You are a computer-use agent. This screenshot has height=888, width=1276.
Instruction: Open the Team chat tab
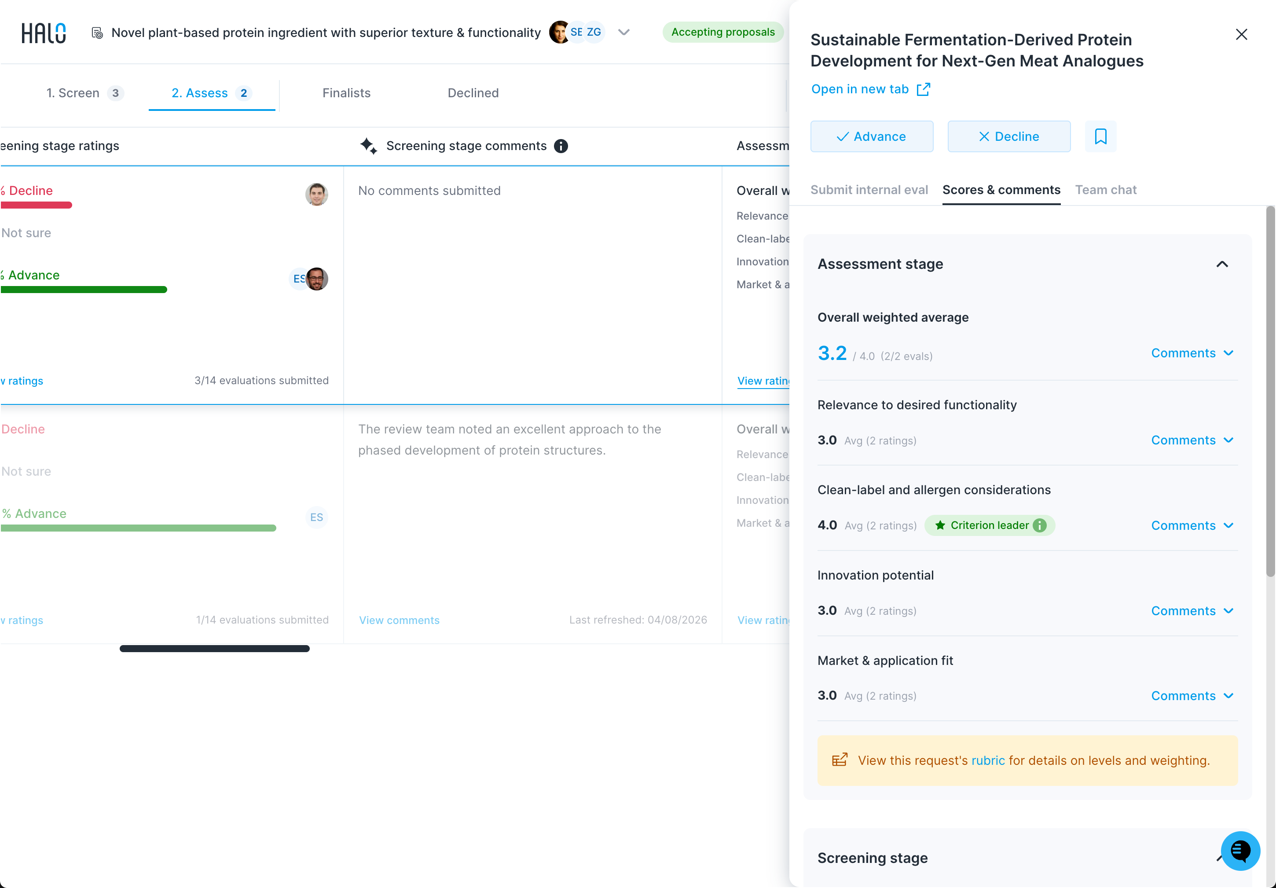pos(1105,190)
